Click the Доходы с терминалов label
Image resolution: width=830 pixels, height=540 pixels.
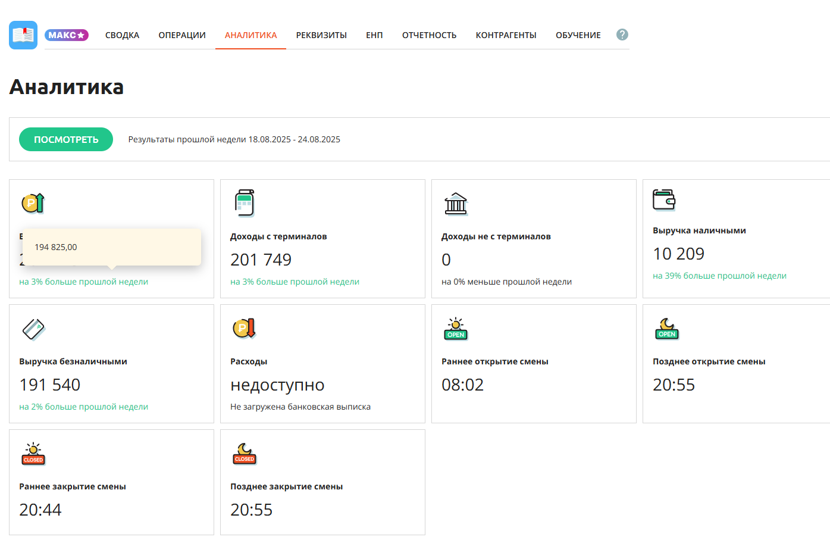(278, 236)
